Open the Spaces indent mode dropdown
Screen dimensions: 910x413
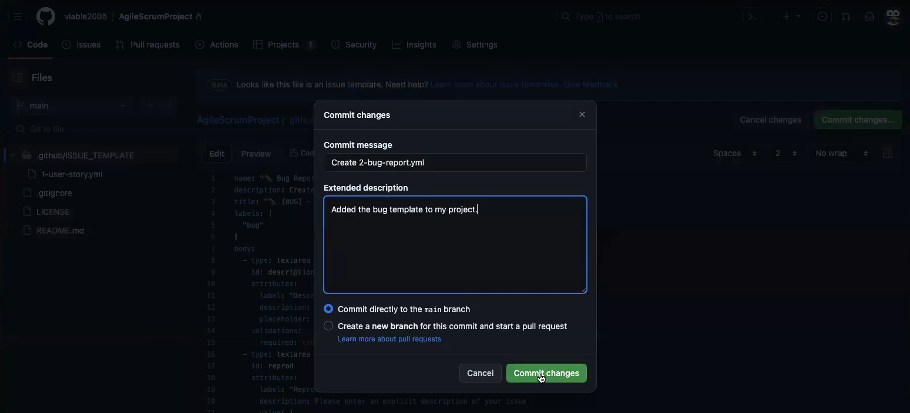point(734,153)
